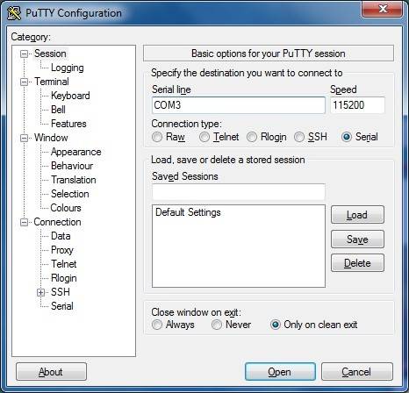Image resolution: width=409 pixels, height=393 pixels.
Task: Choose Telnet connection type
Action: click(204, 137)
